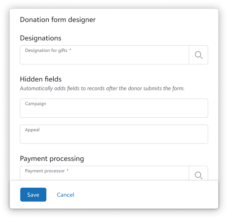Click the Hidden fields section heading
Image resolution: width=228 pixels, height=219 pixels.
[41, 79]
